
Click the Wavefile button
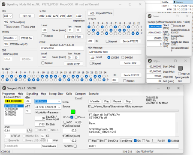click(95, 101)
